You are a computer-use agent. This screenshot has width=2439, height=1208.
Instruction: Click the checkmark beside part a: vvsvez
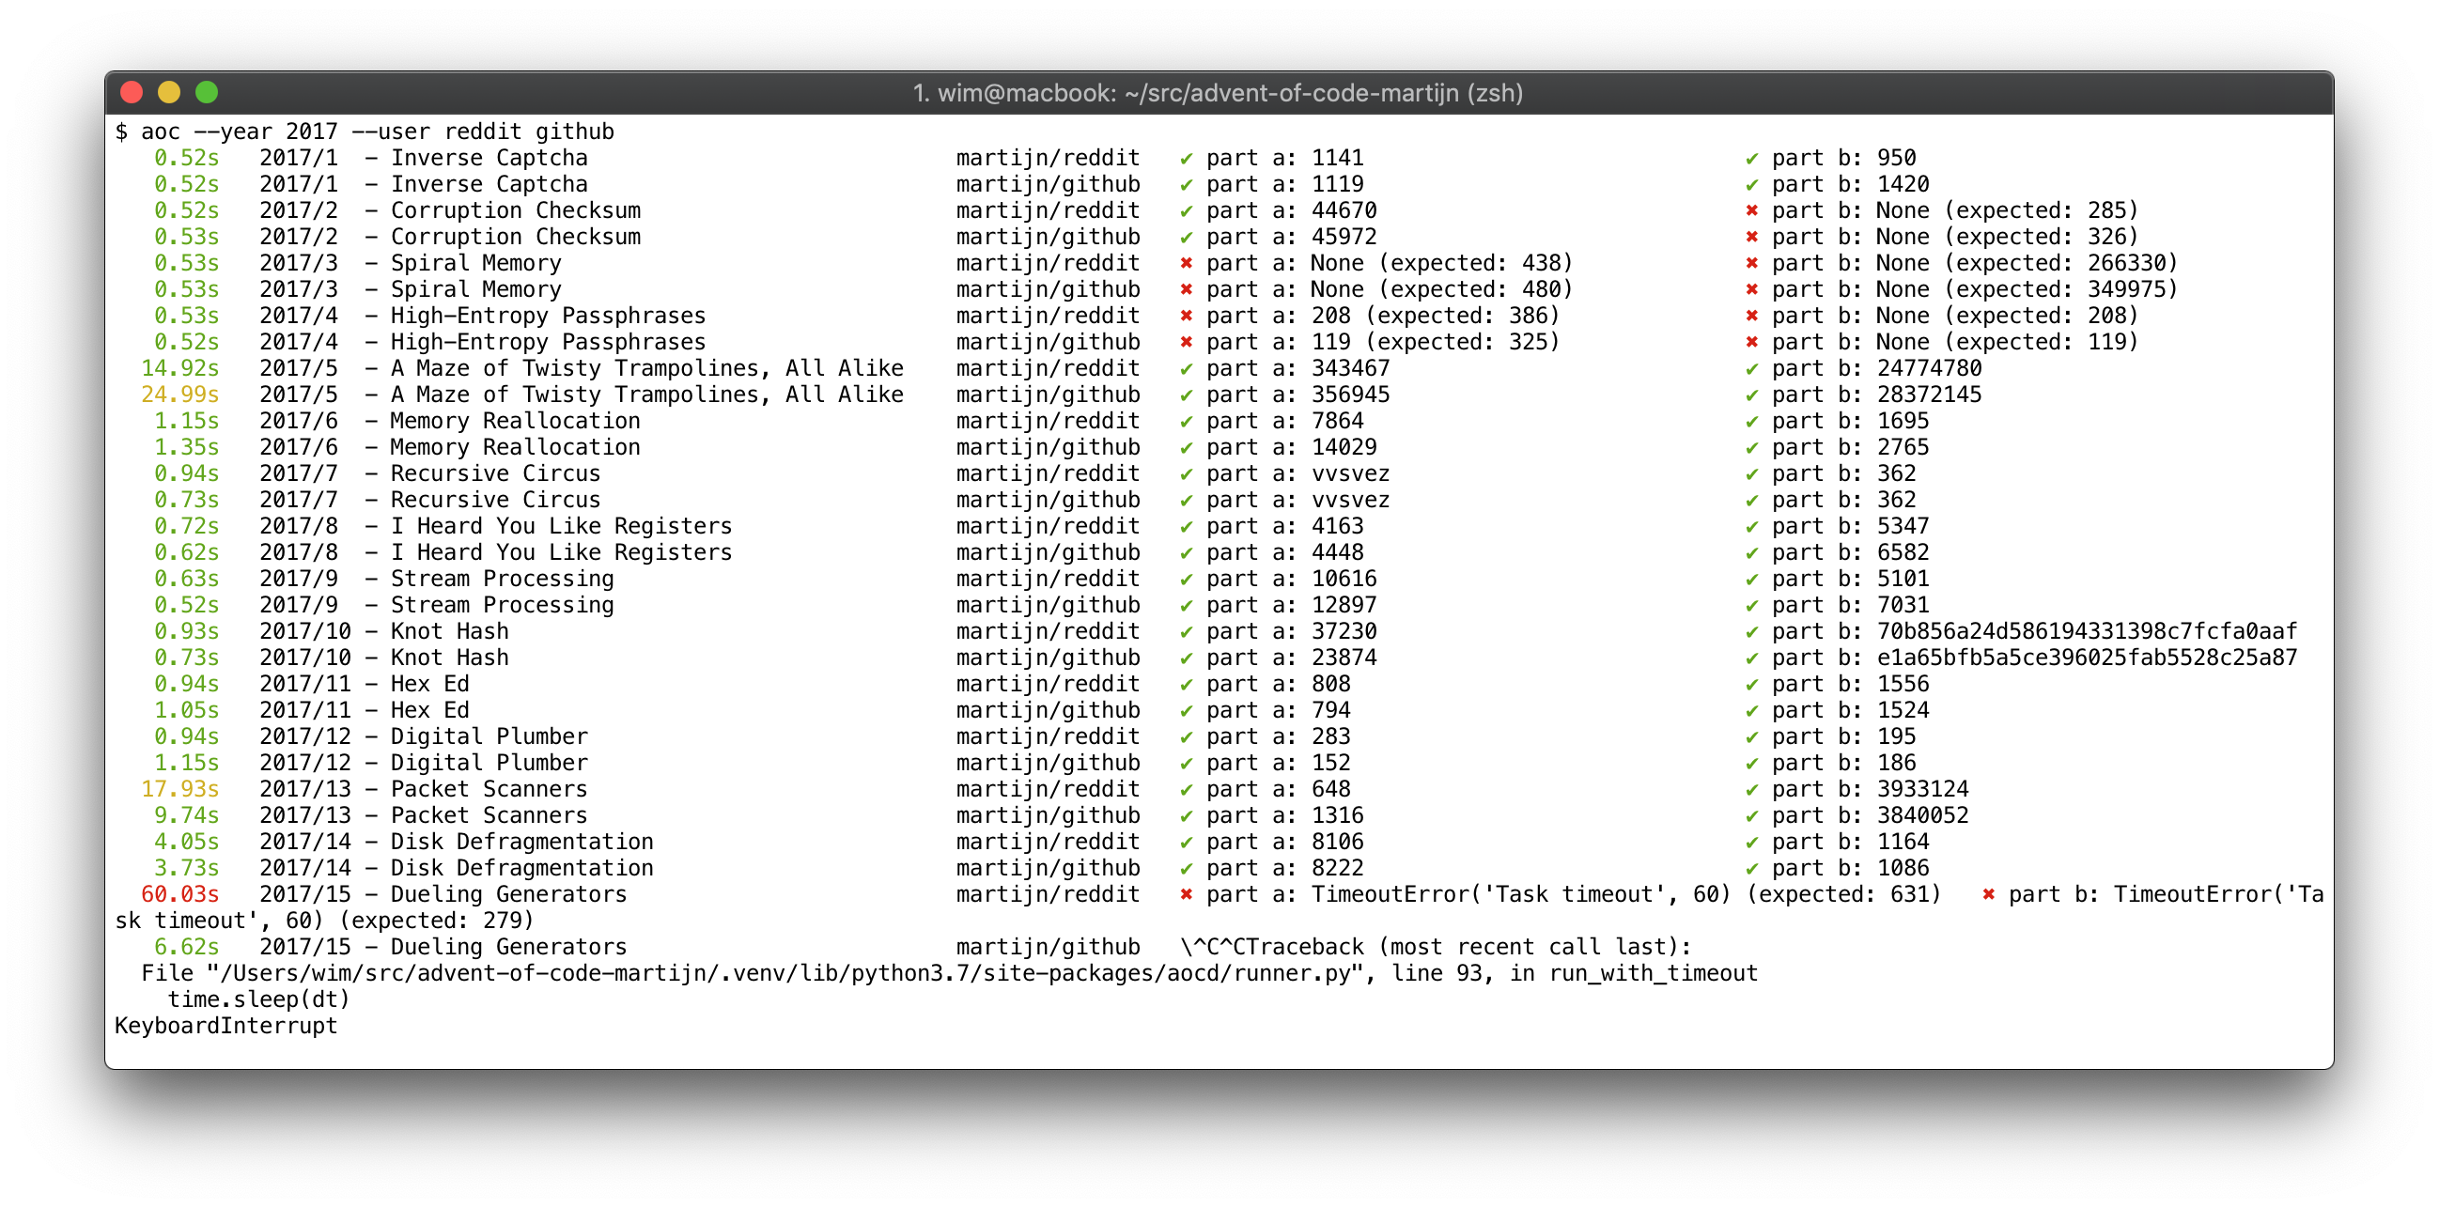[x=1187, y=473]
